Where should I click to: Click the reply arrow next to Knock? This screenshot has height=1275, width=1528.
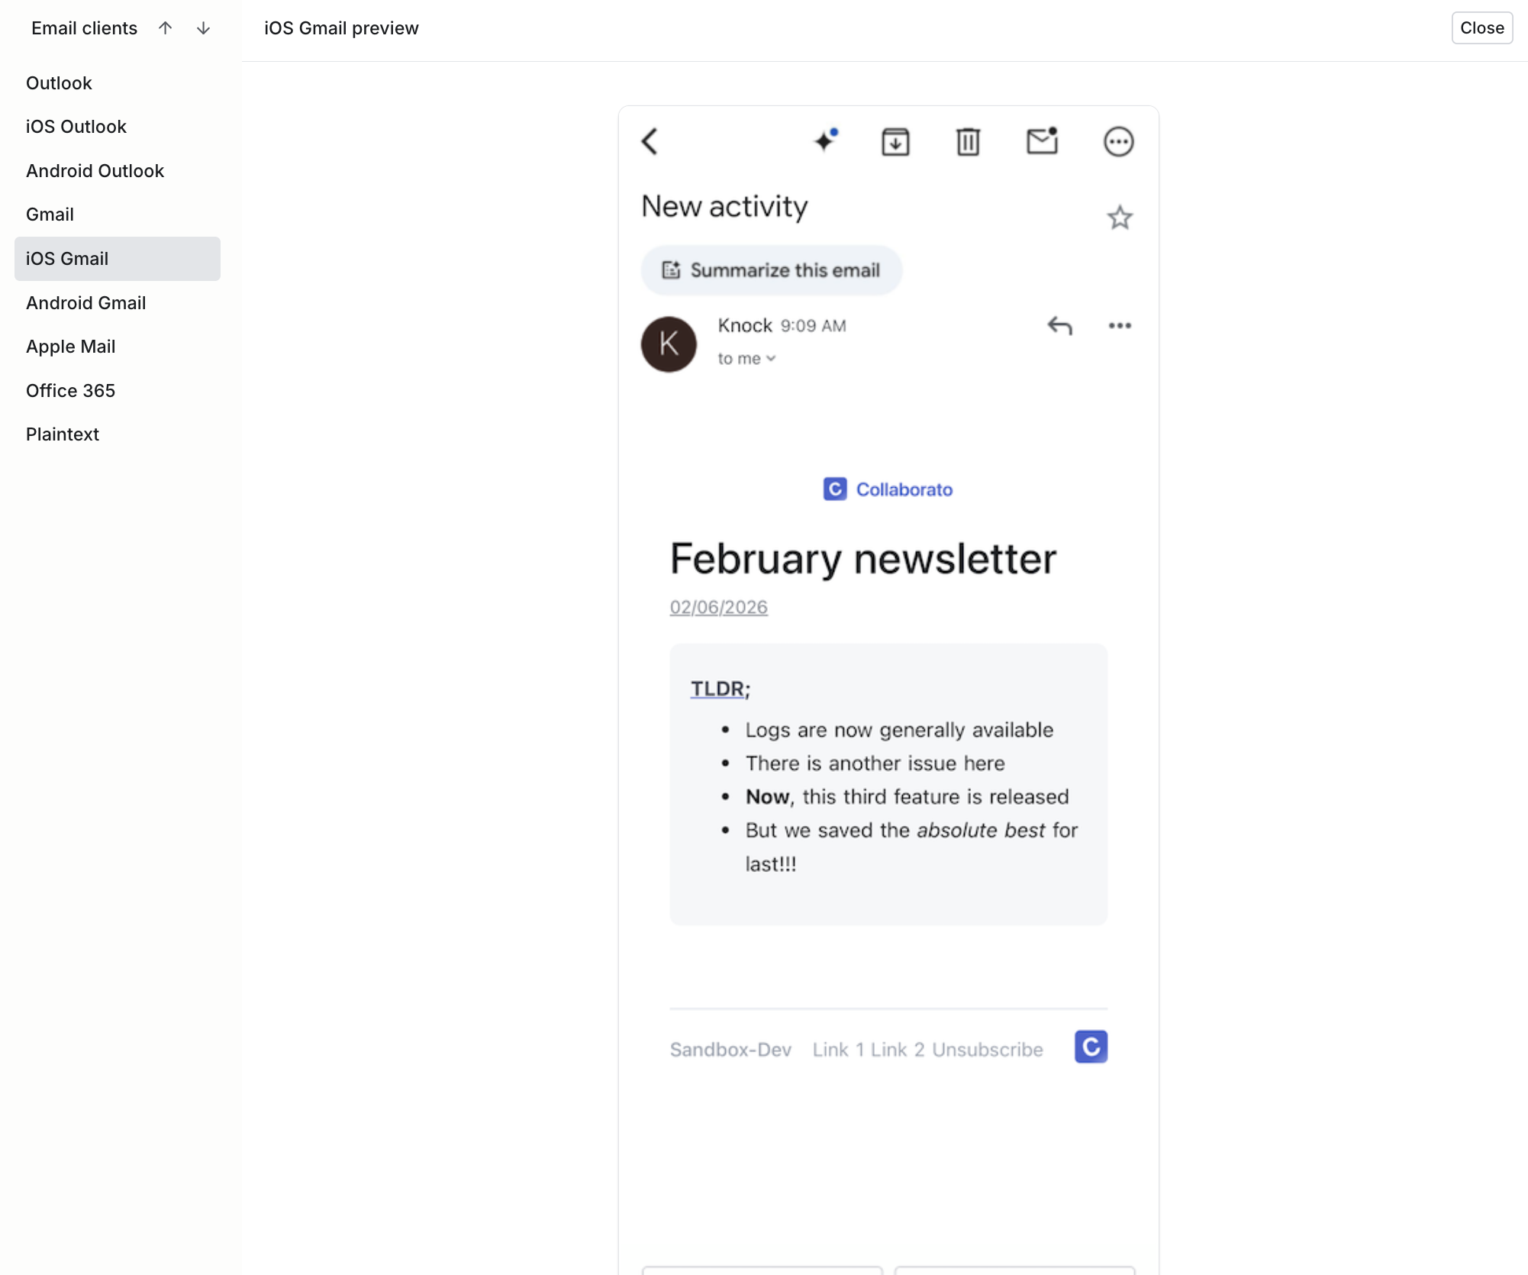(x=1059, y=326)
